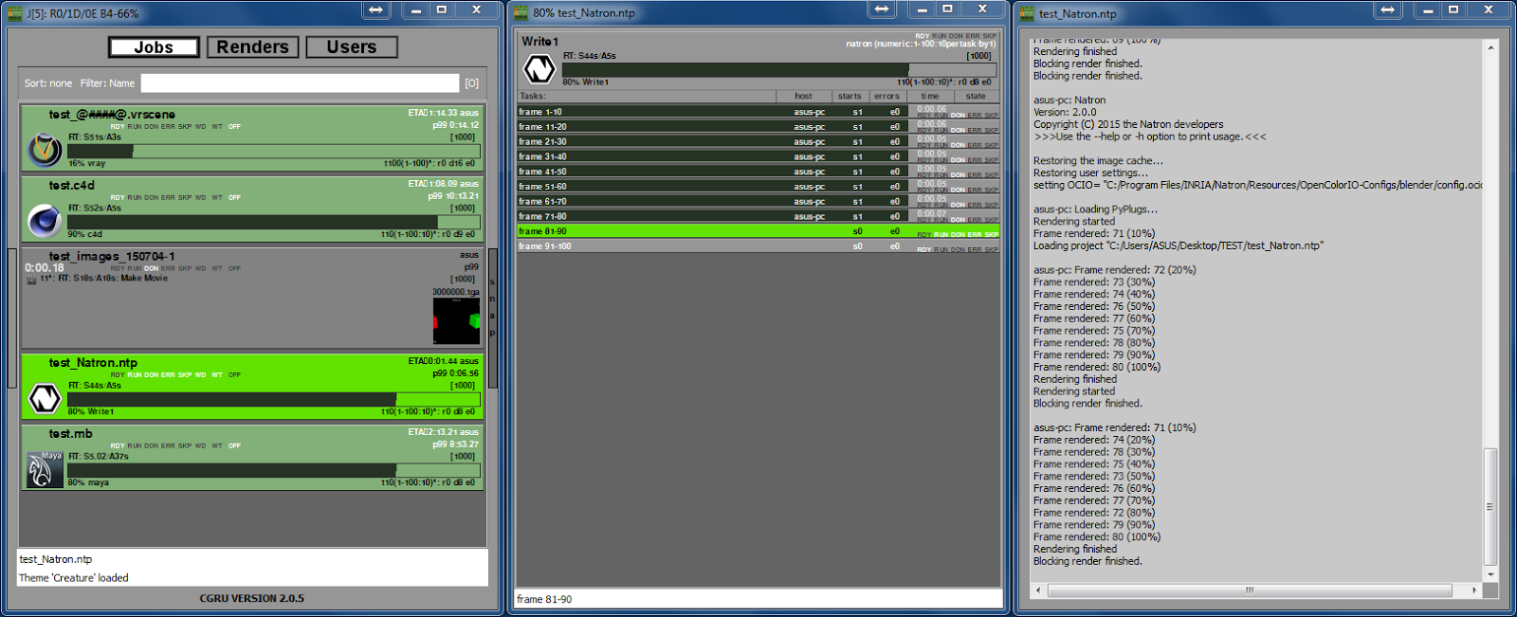Select task row 'frame 71-80'
The width and height of the screenshot is (1517, 617).
pos(758,216)
